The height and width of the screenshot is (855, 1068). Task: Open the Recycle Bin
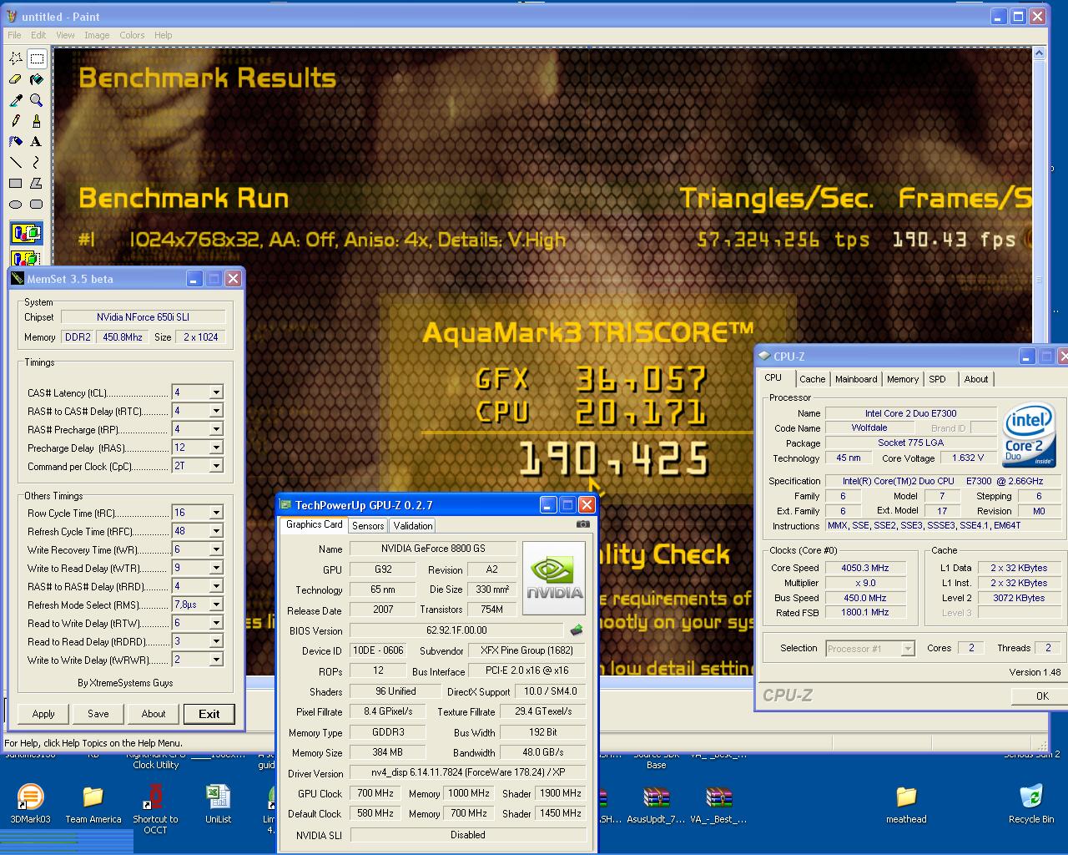1031,805
